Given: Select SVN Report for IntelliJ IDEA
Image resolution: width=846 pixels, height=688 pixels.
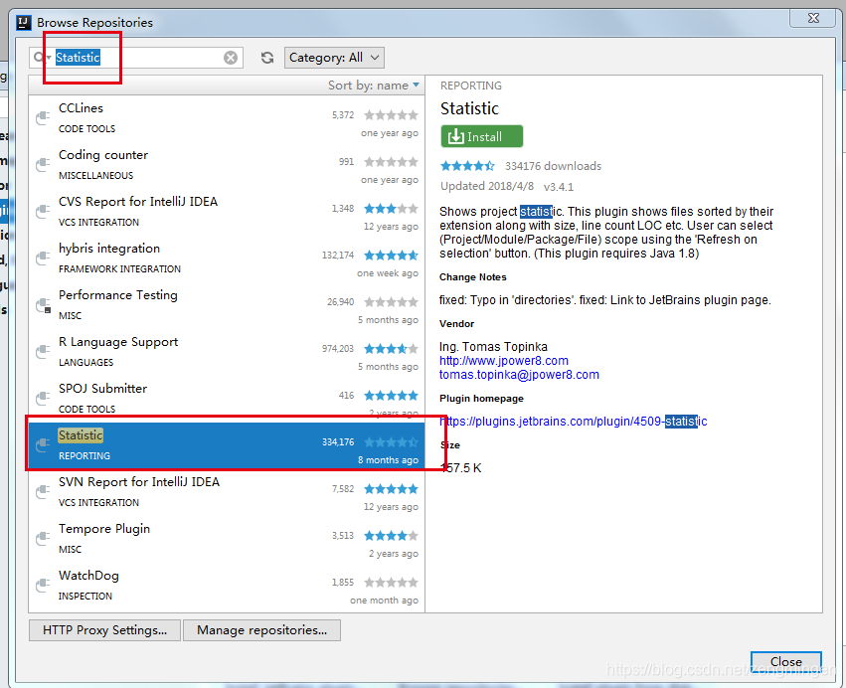Looking at the screenshot, I should point(227,493).
